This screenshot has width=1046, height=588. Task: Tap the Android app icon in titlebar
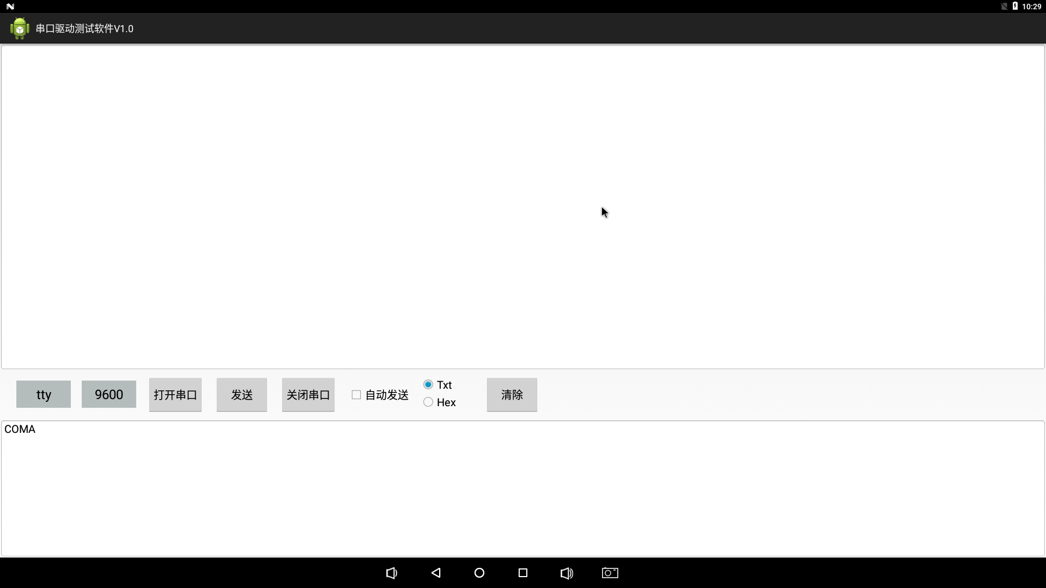(x=20, y=28)
